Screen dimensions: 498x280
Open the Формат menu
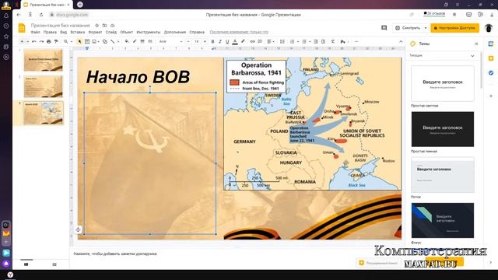pyautogui.click(x=95, y=32)
